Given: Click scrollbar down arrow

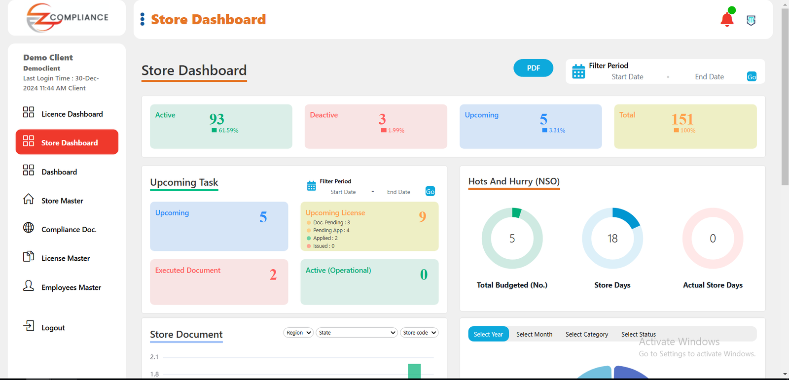Looking at the screenshot, I should pyautogui.click(x=785, y=374).
